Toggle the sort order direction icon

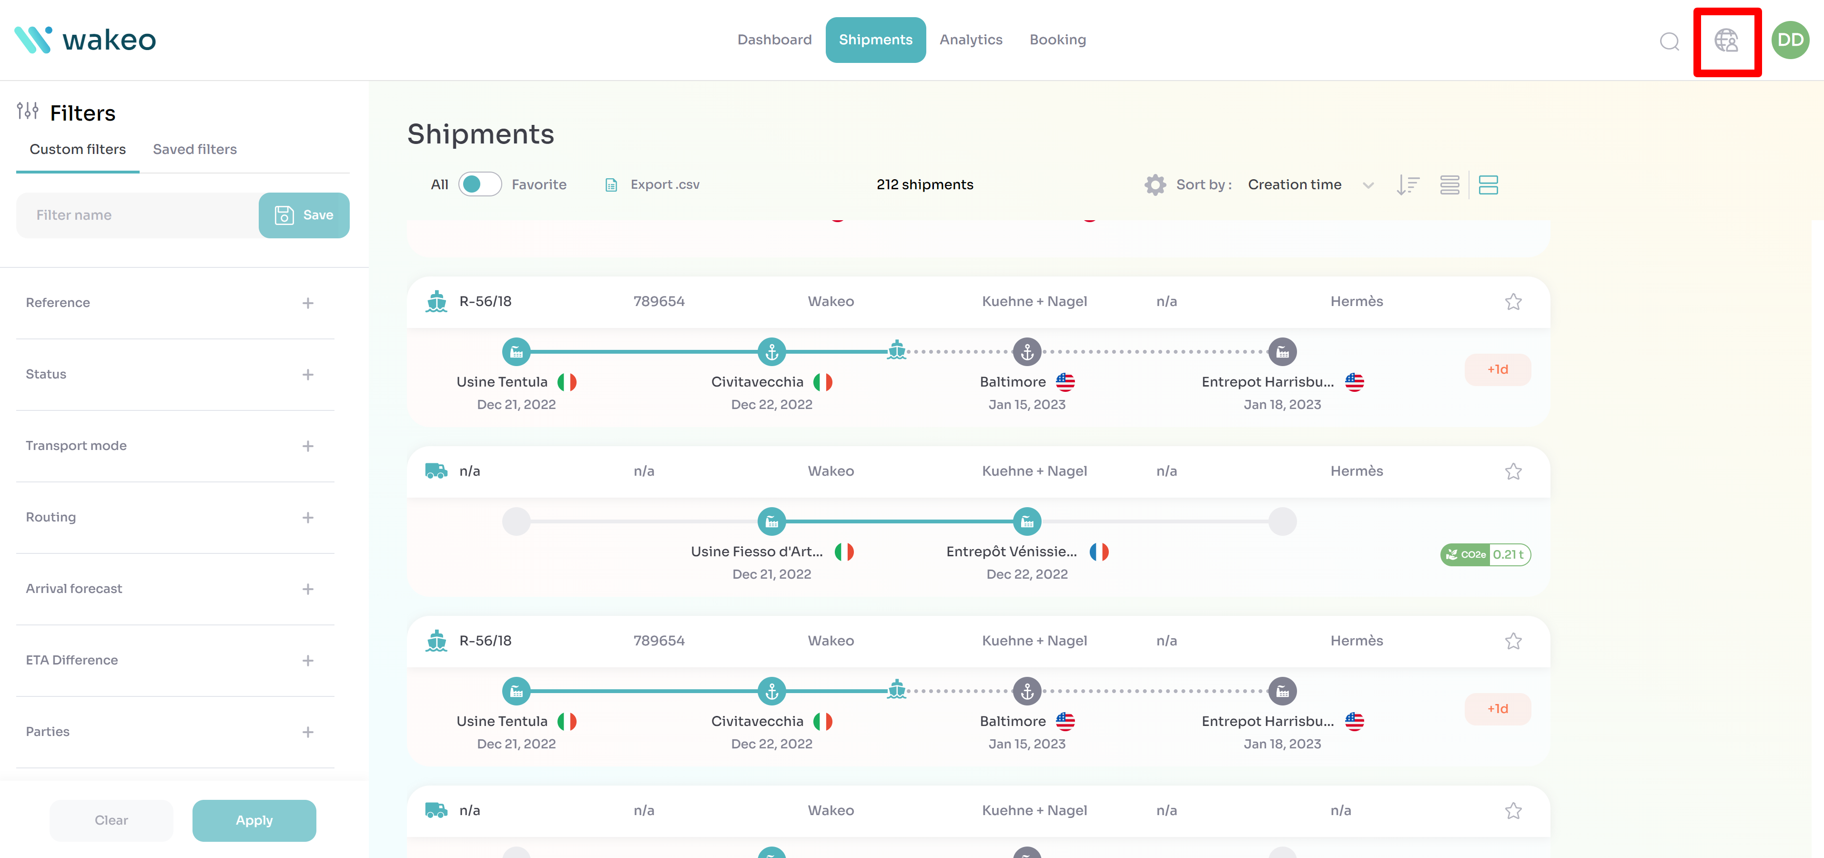(1408, 185)
